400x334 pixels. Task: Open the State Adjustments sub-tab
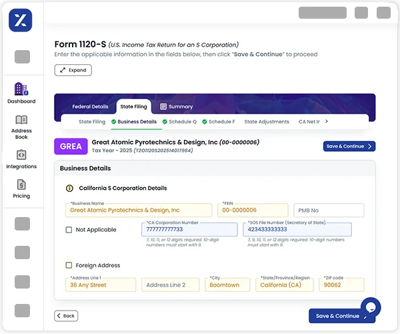point(267,122)
